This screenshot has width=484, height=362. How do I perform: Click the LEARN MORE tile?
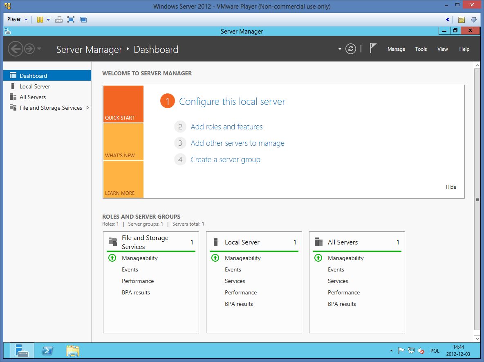(123, 179)
